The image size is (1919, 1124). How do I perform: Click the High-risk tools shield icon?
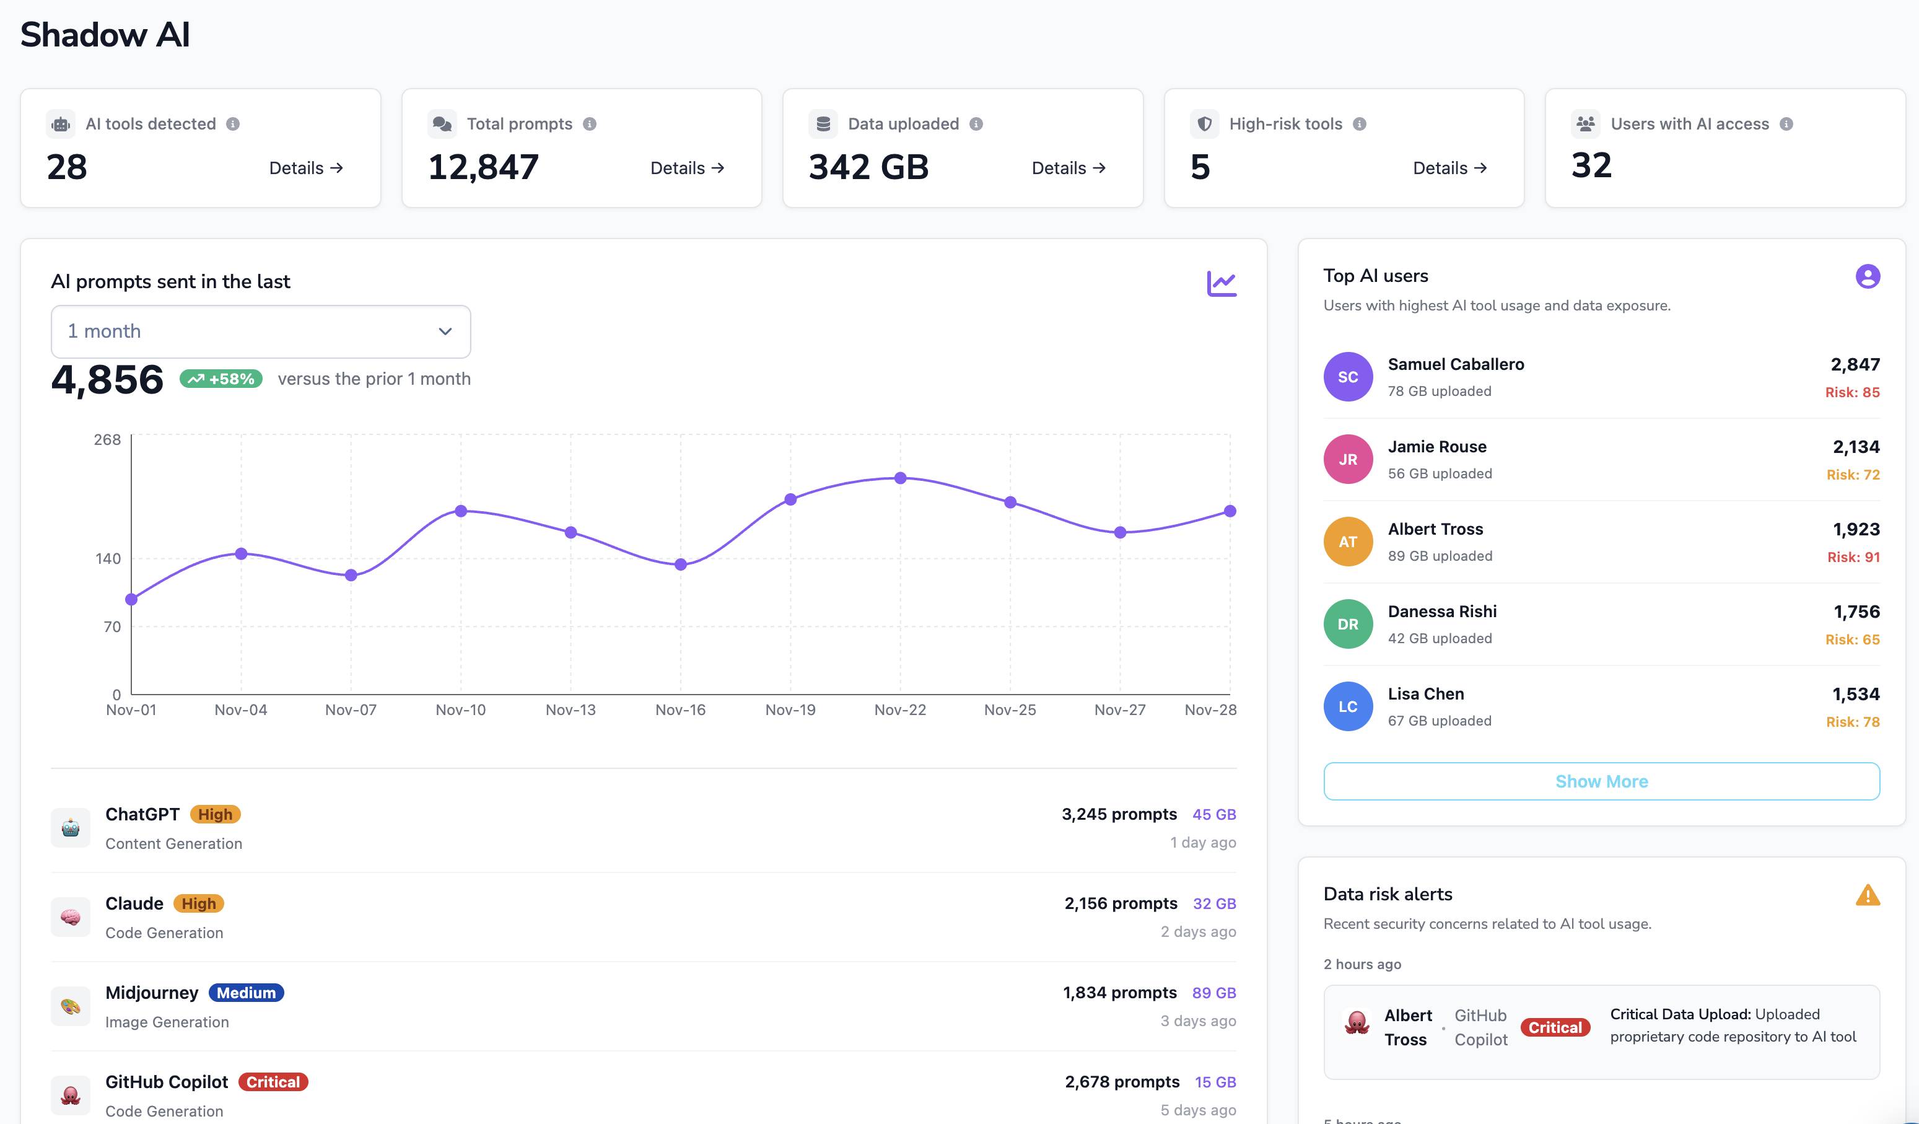pos(1205,124)
